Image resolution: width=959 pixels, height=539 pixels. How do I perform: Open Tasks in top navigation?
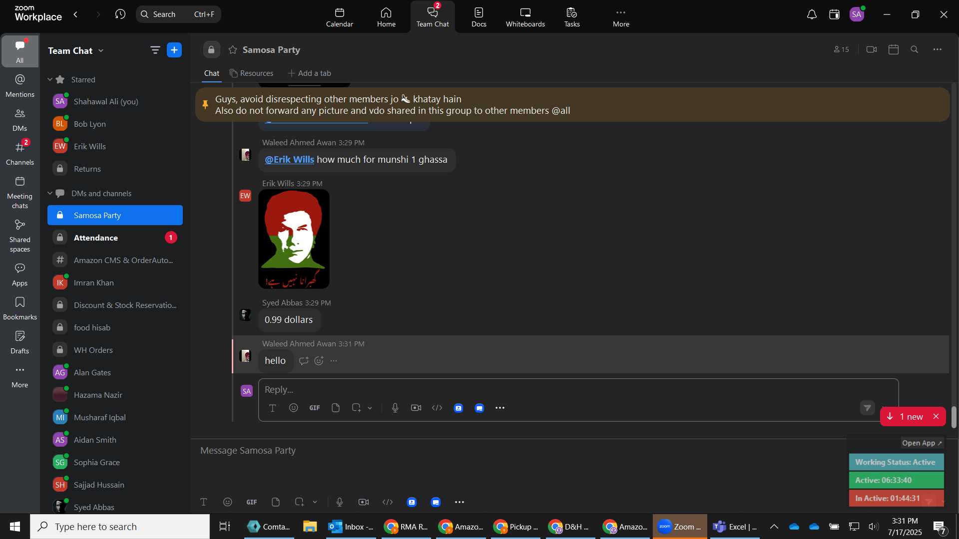572,17
